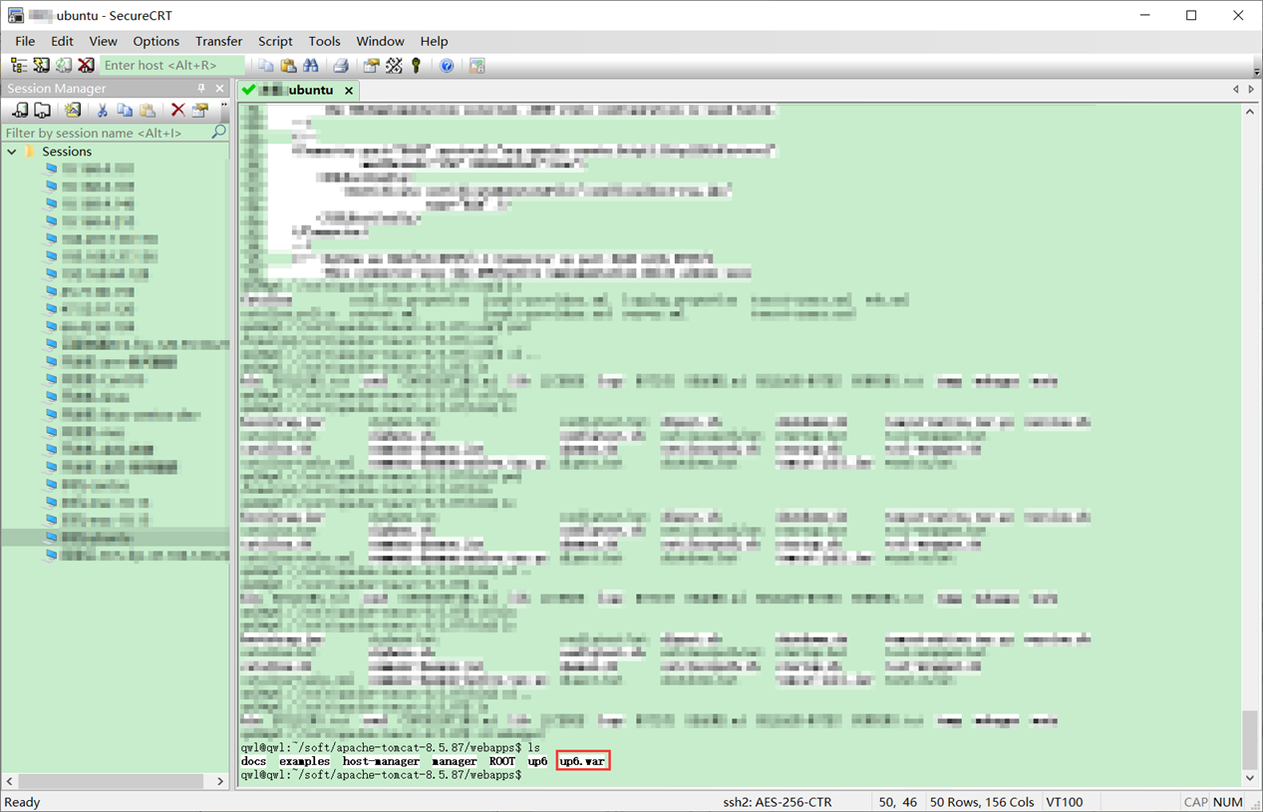Show next tabs using right arrow
This screenshot has width=1263, height=812.
click(1251, 89)
